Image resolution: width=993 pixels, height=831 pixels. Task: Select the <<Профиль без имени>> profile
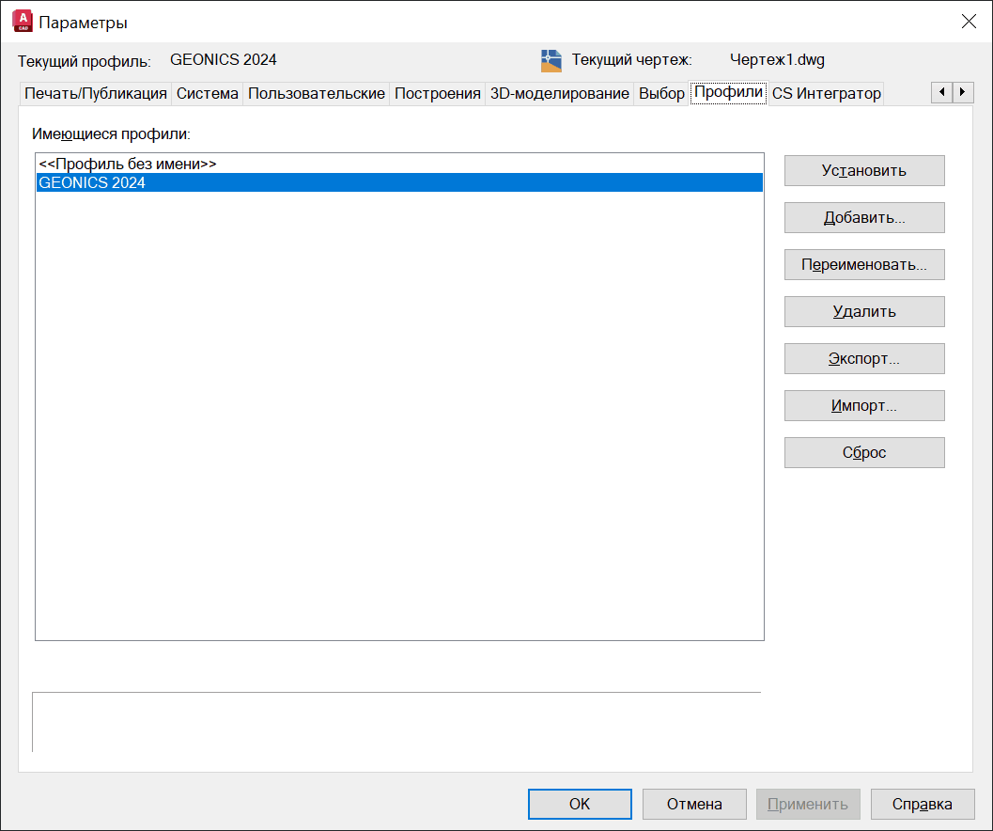[128, 164]
